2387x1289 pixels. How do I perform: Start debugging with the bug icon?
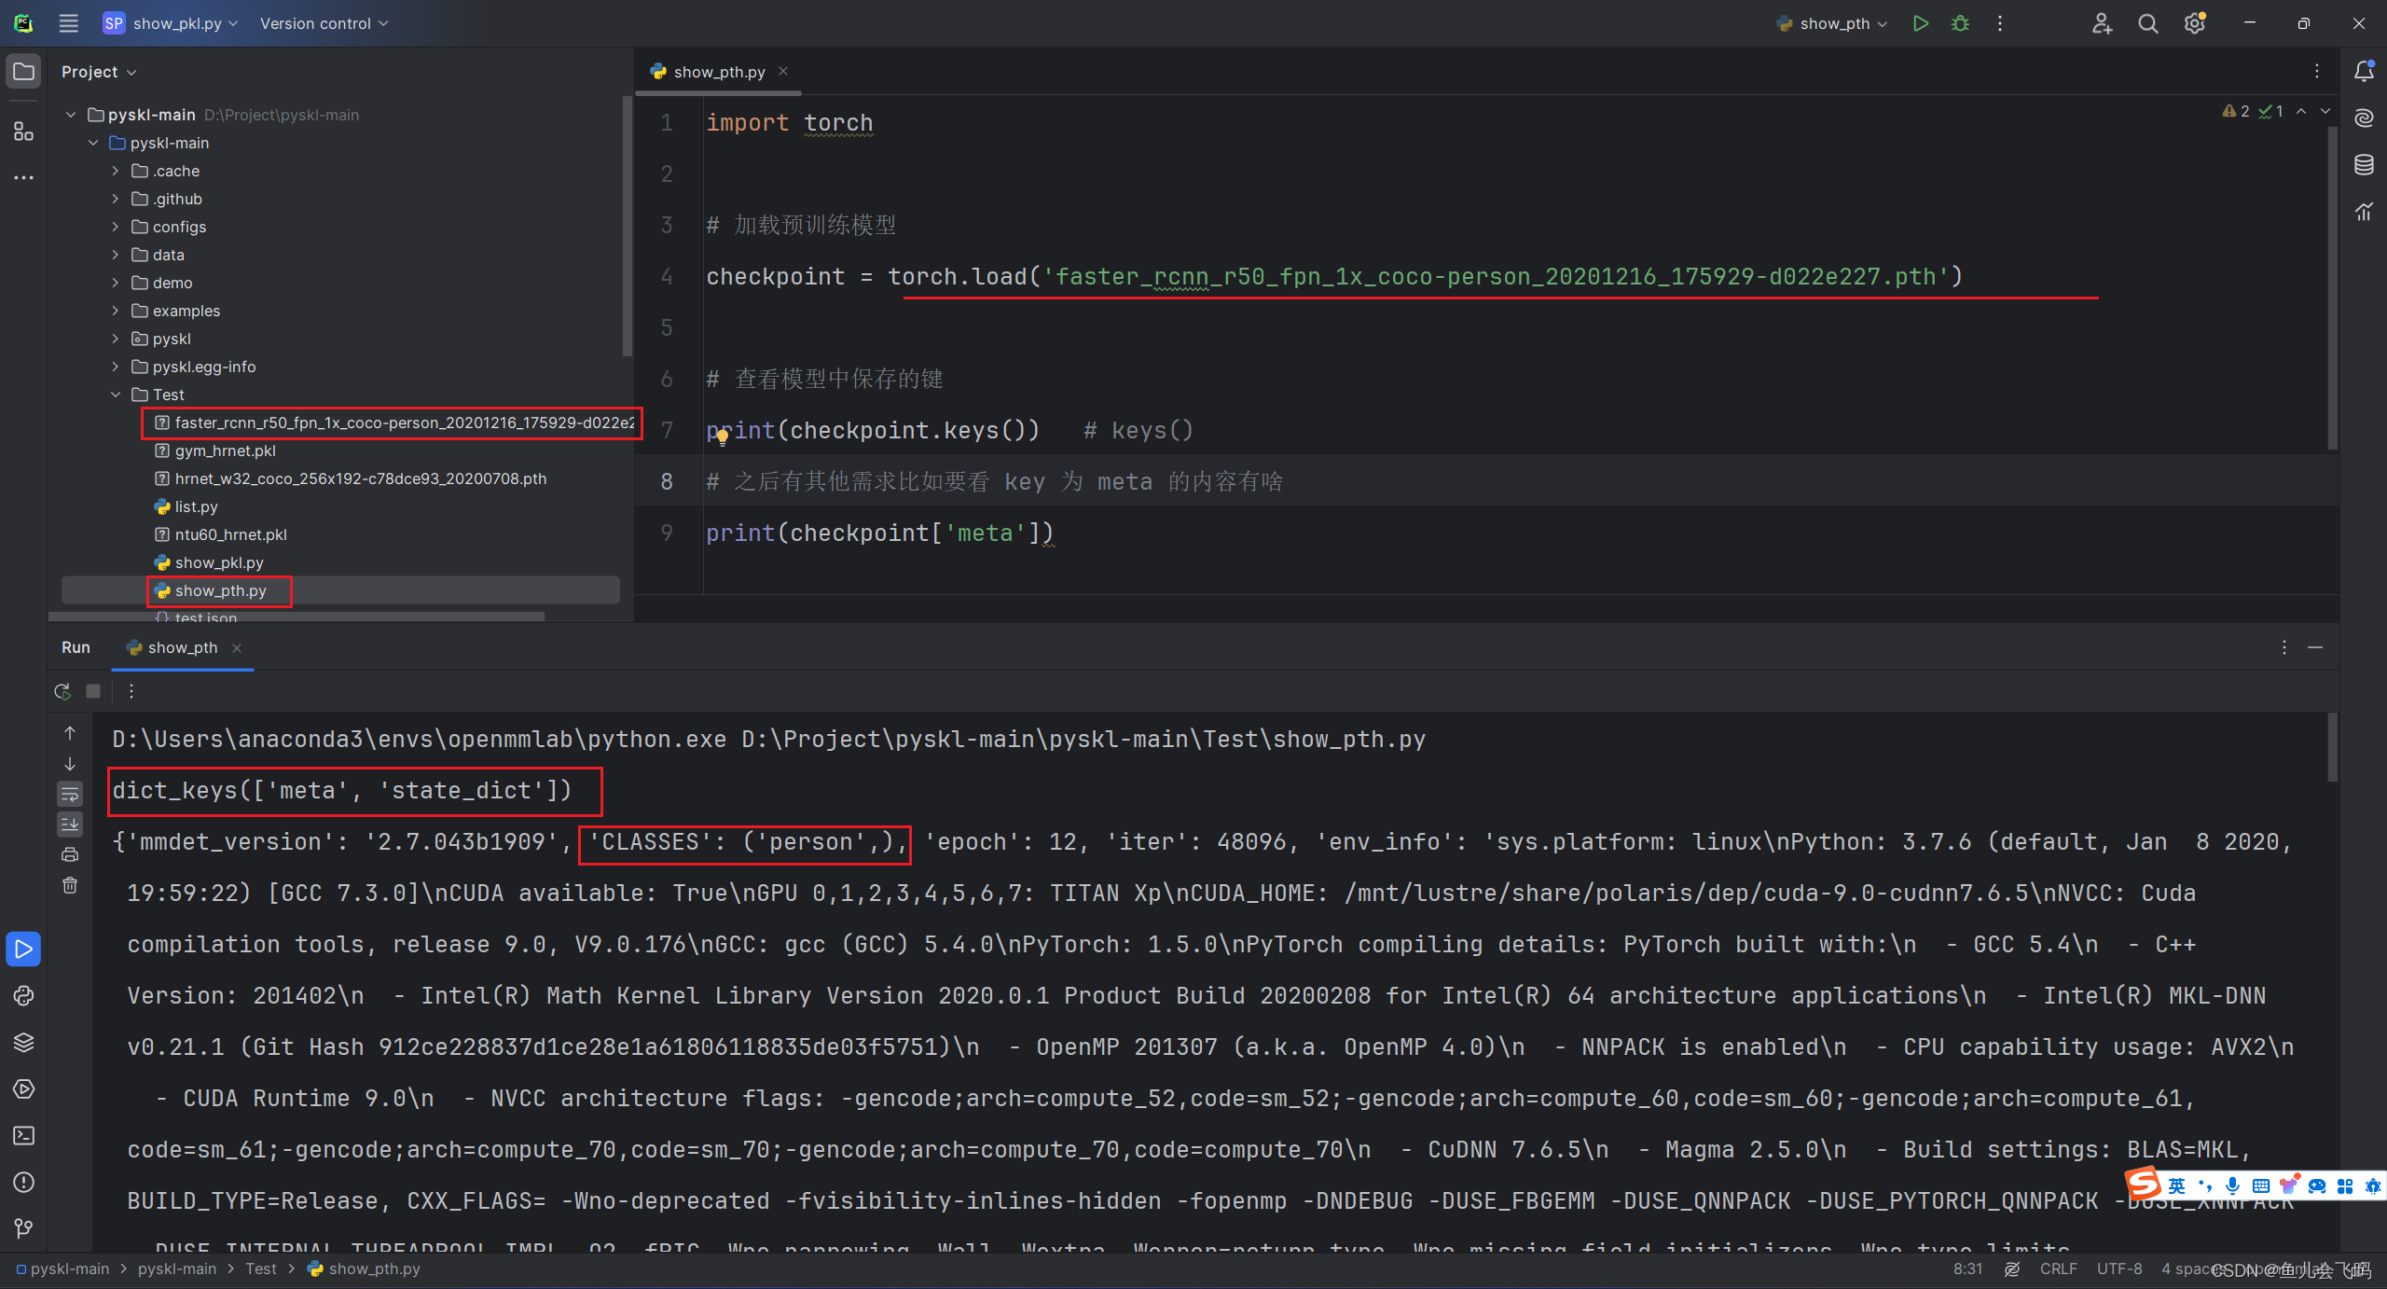click(1960, 23)
